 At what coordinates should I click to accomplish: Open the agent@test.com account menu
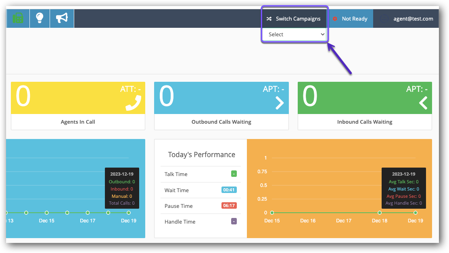(413, 19)
